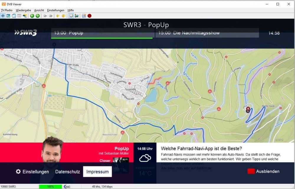Click the SWR3 channel logo
This screenshot has height=189, width=295.
(26, 33)
